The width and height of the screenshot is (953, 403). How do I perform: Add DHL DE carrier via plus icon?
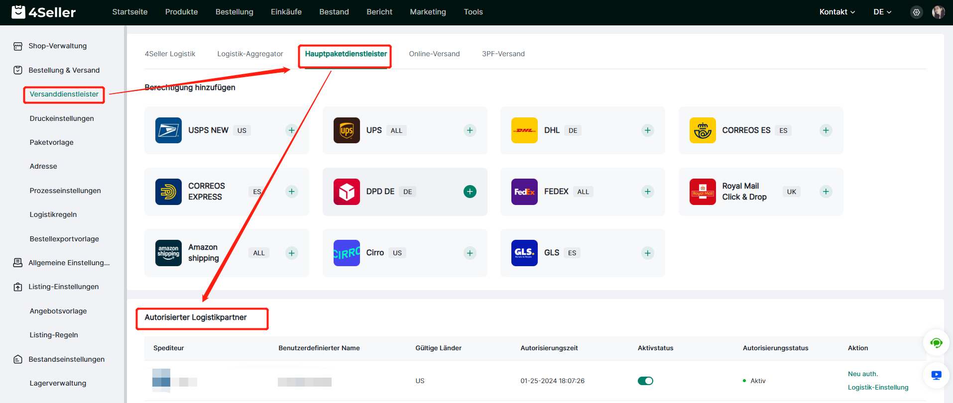point(648,130)
